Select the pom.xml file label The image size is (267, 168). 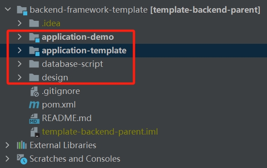click(59, 105)
